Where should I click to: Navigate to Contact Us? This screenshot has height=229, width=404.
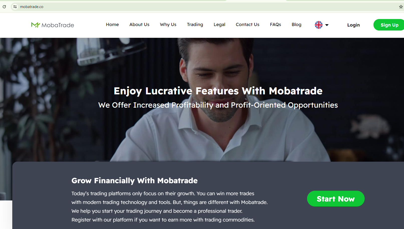click(x=247, y=25)
